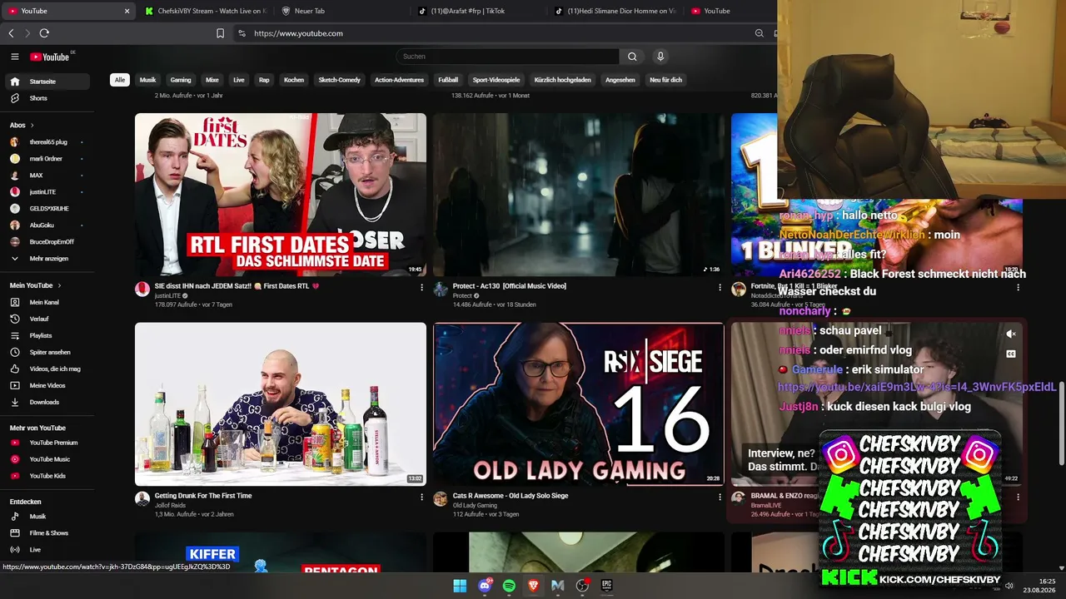Open options for Old Lady Solo Siege video

(x=720, y=497)
